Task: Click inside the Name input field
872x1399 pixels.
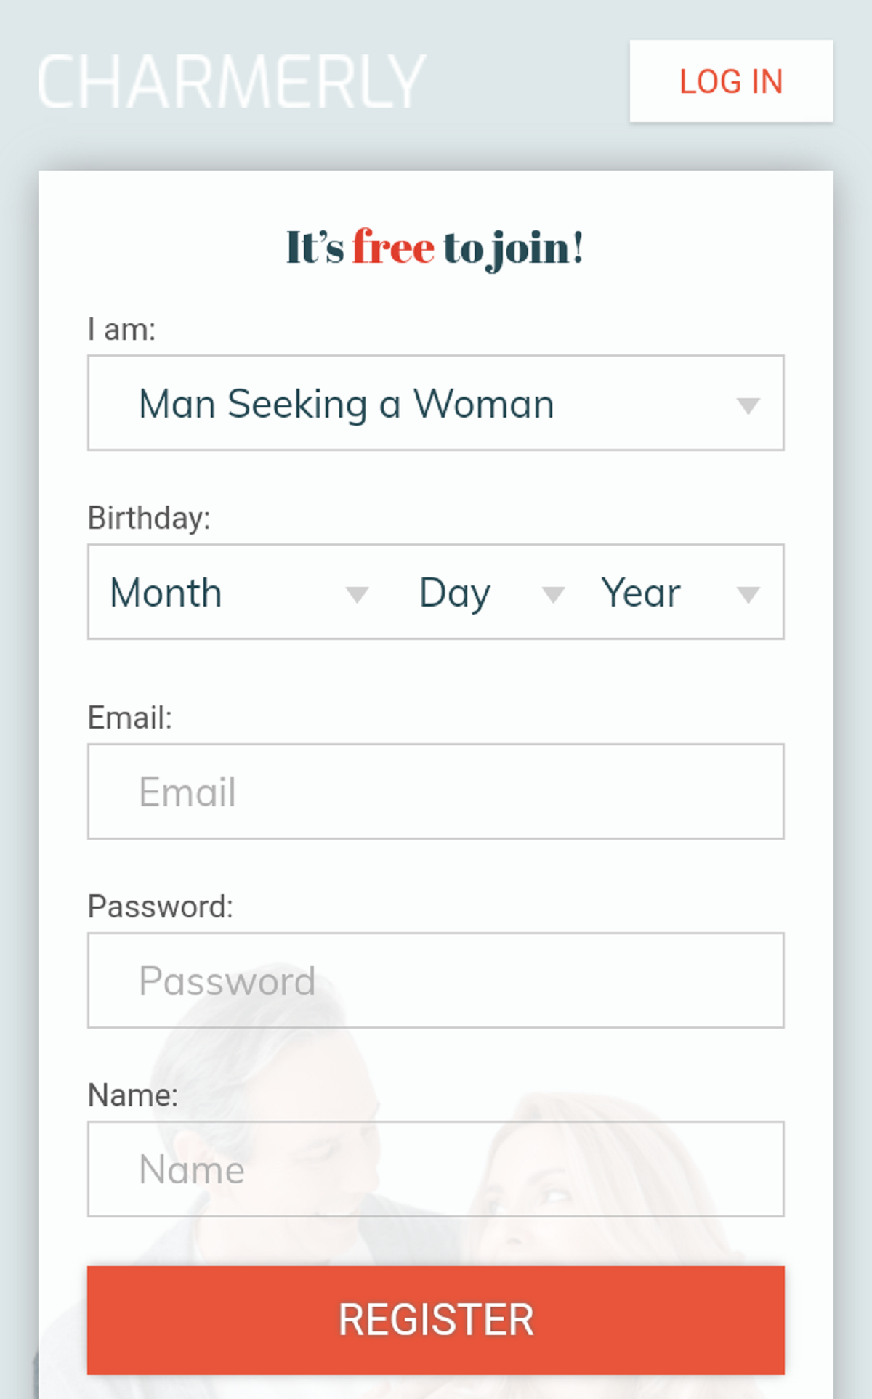Action: coord(436,1169)
